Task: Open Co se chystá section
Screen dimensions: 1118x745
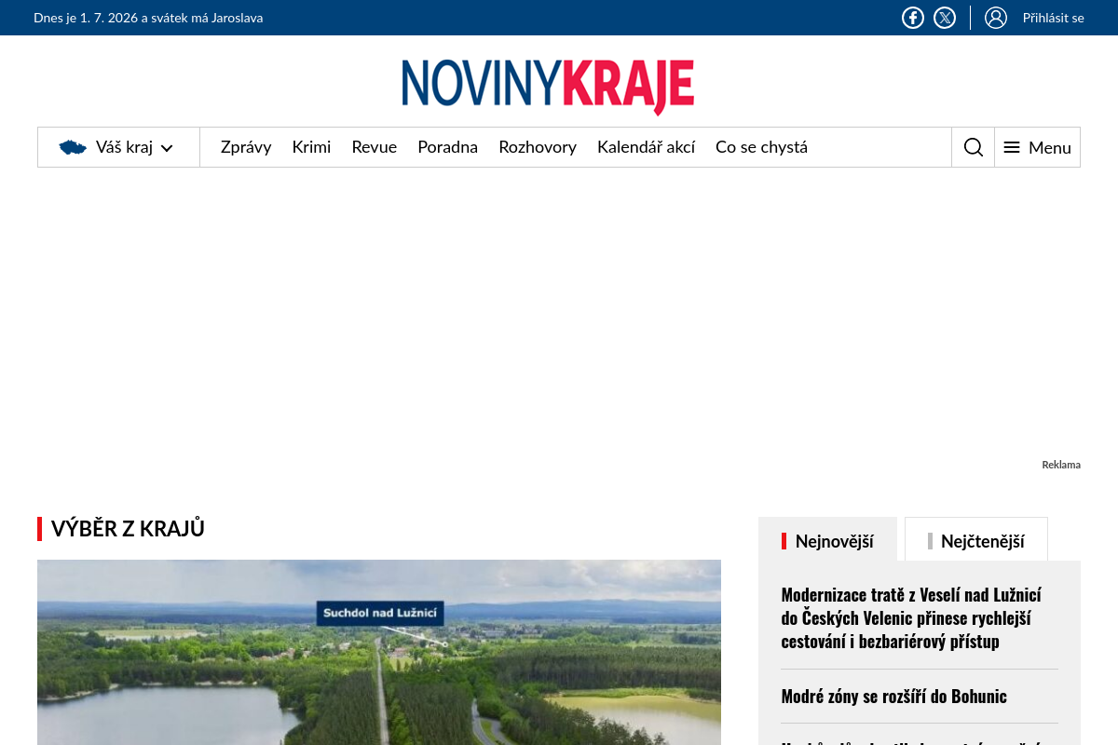Action: pyautogui.click(x=761, y=147)
